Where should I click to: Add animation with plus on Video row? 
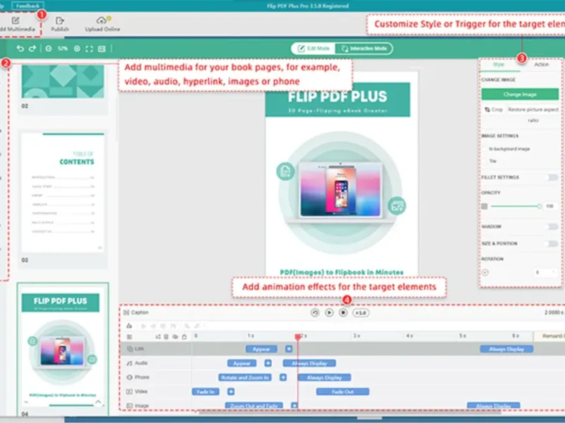pyautogui.click(x=231, y=392)
